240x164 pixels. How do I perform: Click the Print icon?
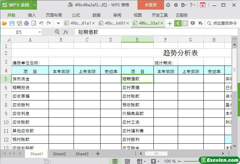27,23
